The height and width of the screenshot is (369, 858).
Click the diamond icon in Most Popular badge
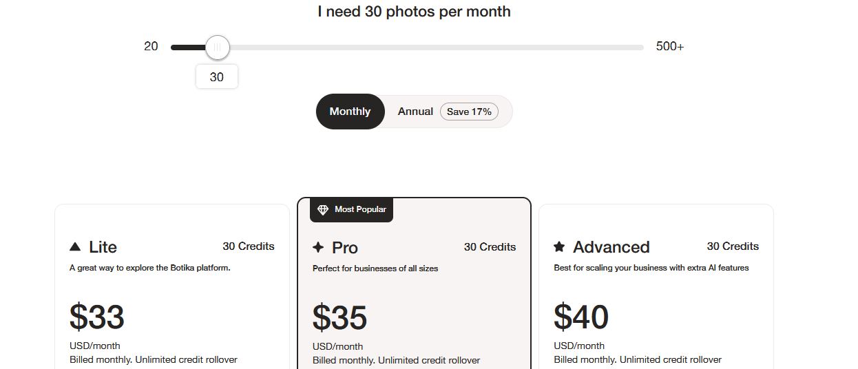click(x=323, y=210)
